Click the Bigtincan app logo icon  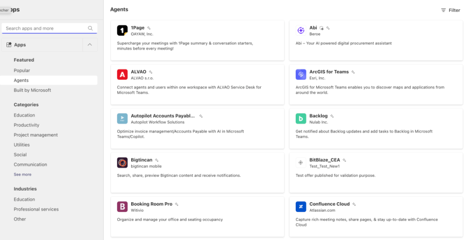pyautogui.click(x=122, y=163)
